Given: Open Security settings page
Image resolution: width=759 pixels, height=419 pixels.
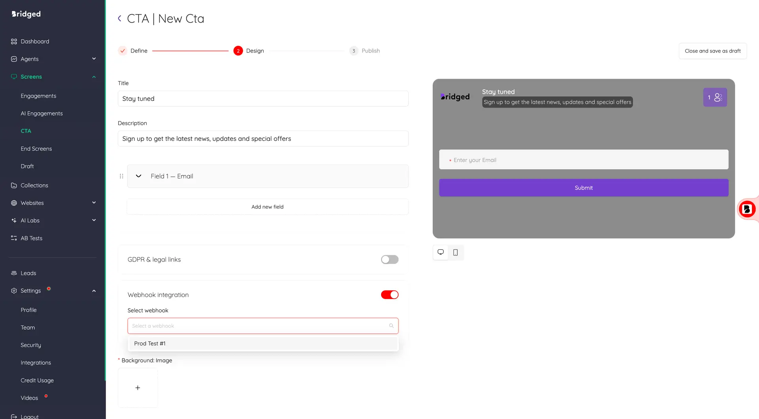Looking at the screenshot, I should click(31, 345).
